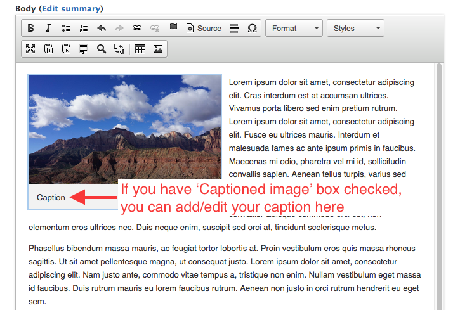The height and width of the screenshot is (310, 460).
Task: Open the Replace tool
Action: 119,49
